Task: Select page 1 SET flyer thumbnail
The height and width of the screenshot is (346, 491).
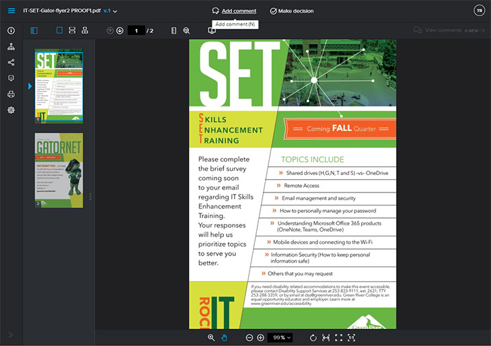Action: click(x=59, y=86)
